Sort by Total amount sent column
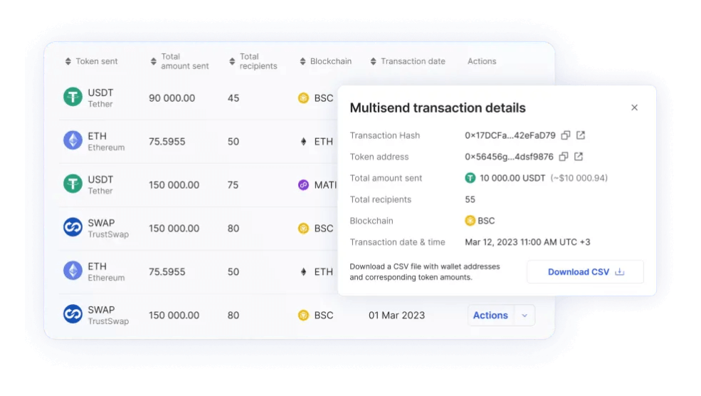701x396 pixels. coord(153,61)
